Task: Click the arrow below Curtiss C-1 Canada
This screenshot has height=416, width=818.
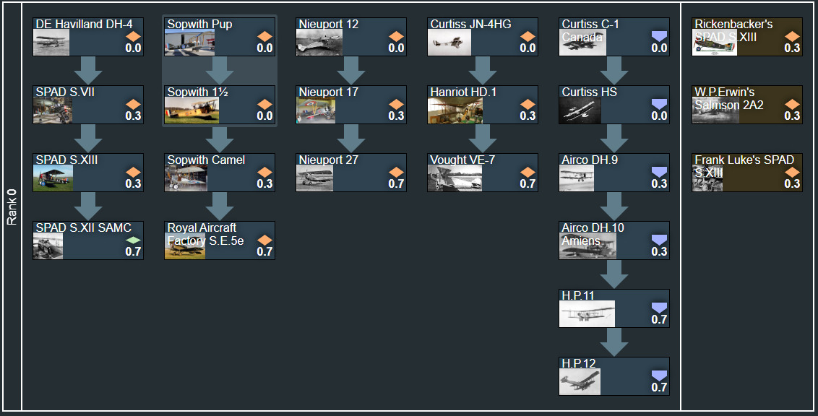Action: (x=613, y=70)
